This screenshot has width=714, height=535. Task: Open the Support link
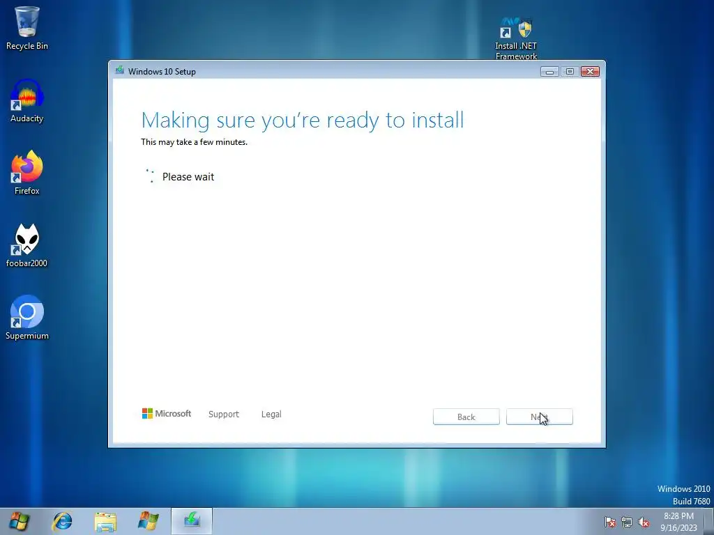pyautogui.click(x=224, y=414)
